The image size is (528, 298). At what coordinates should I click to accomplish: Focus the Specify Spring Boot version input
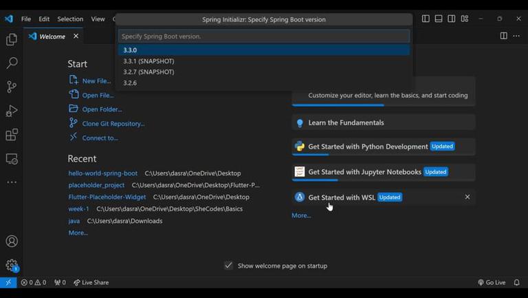tap(264, 36)
